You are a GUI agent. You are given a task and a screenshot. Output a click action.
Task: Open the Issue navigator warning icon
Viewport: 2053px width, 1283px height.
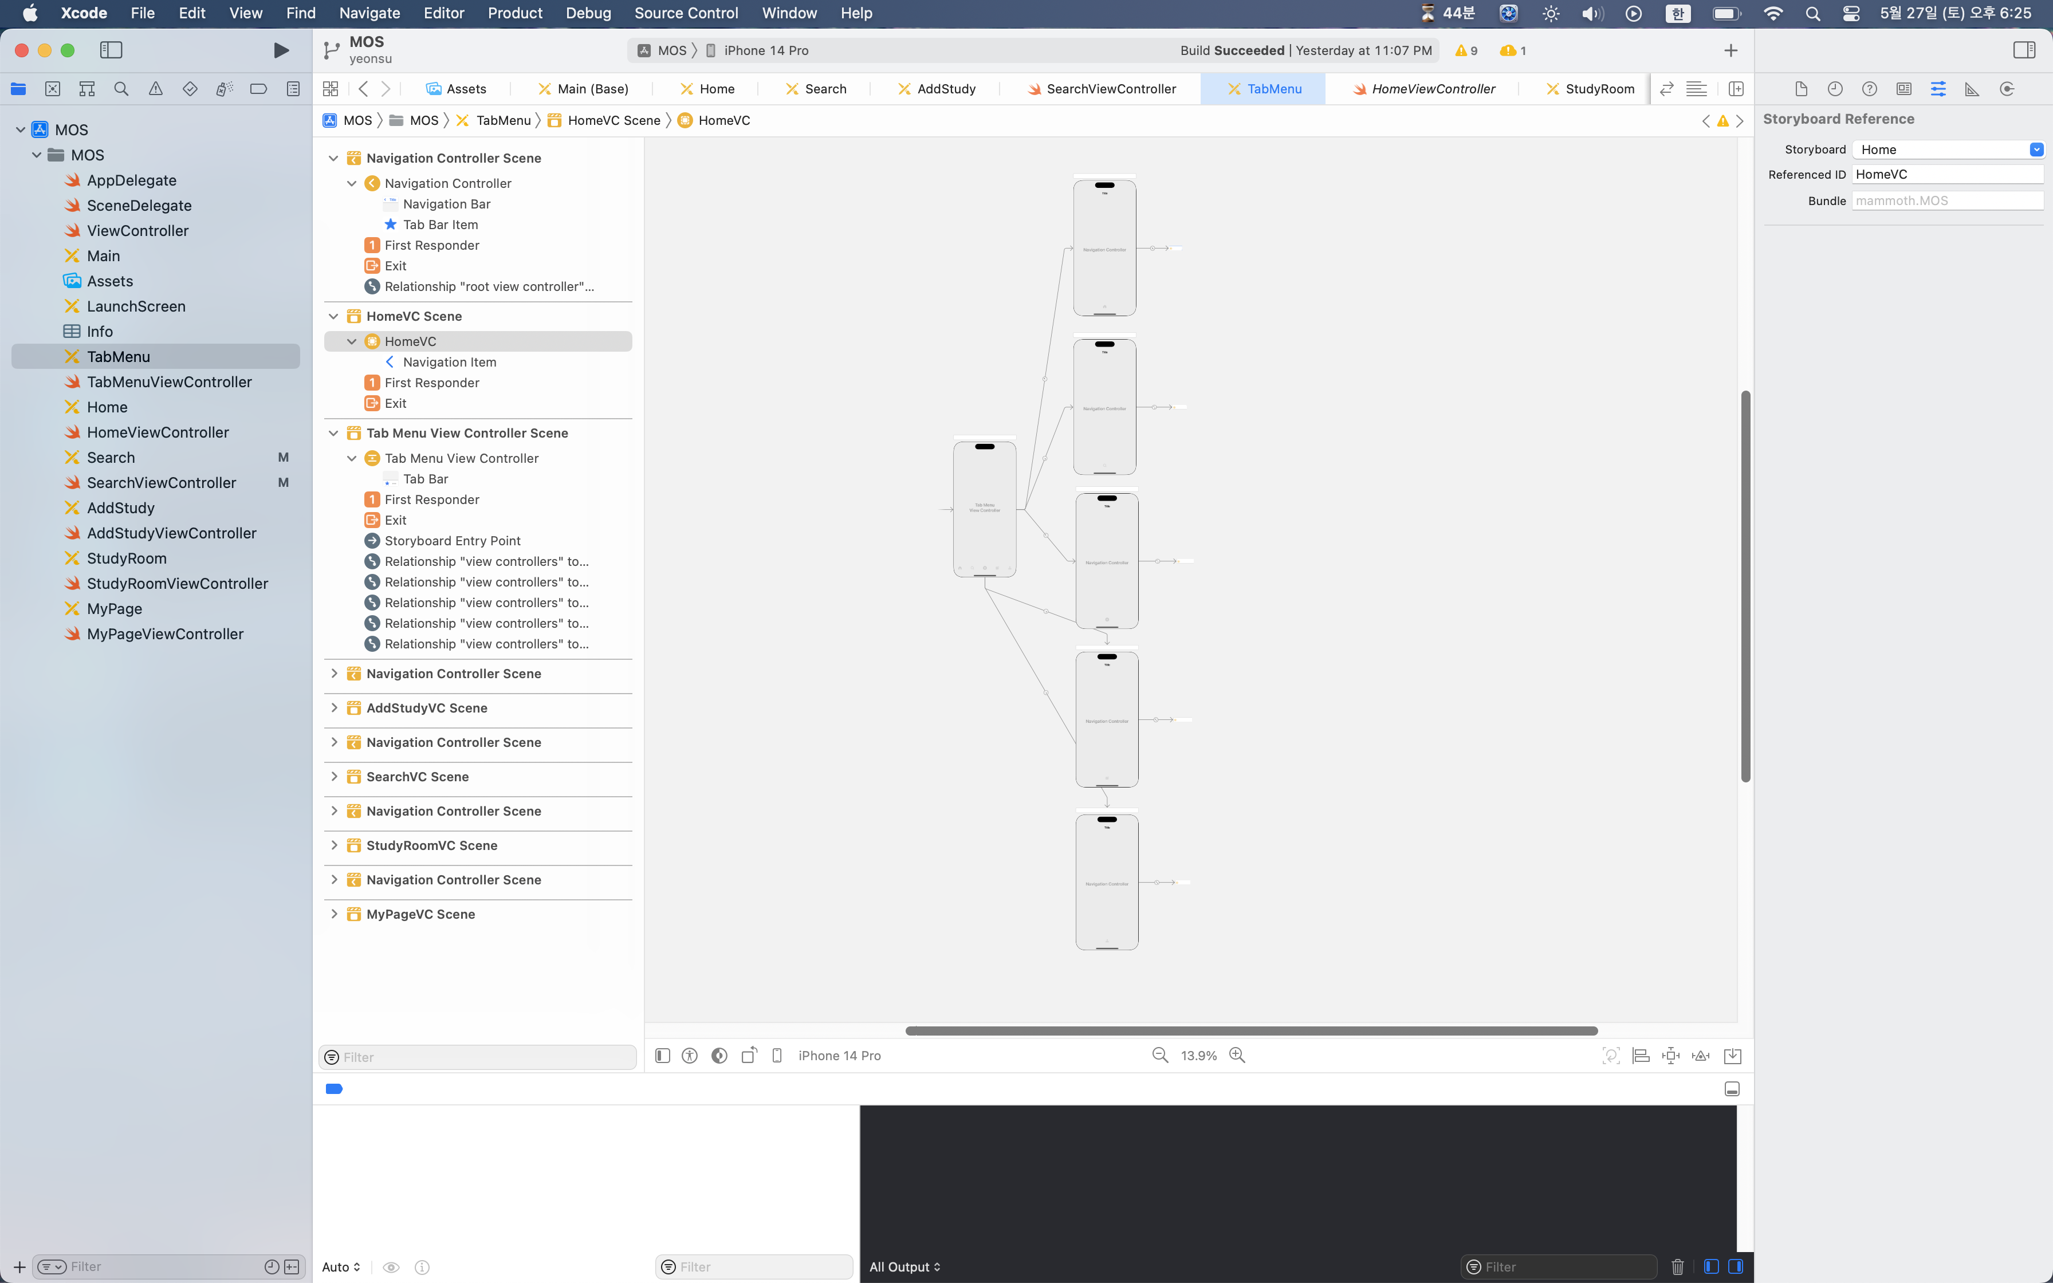point(155,89)
